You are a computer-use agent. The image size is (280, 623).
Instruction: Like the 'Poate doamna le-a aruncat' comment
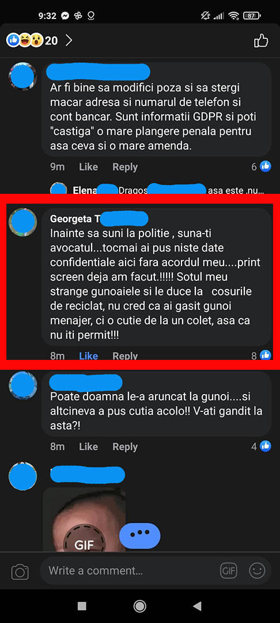click(x=89, y=446)
